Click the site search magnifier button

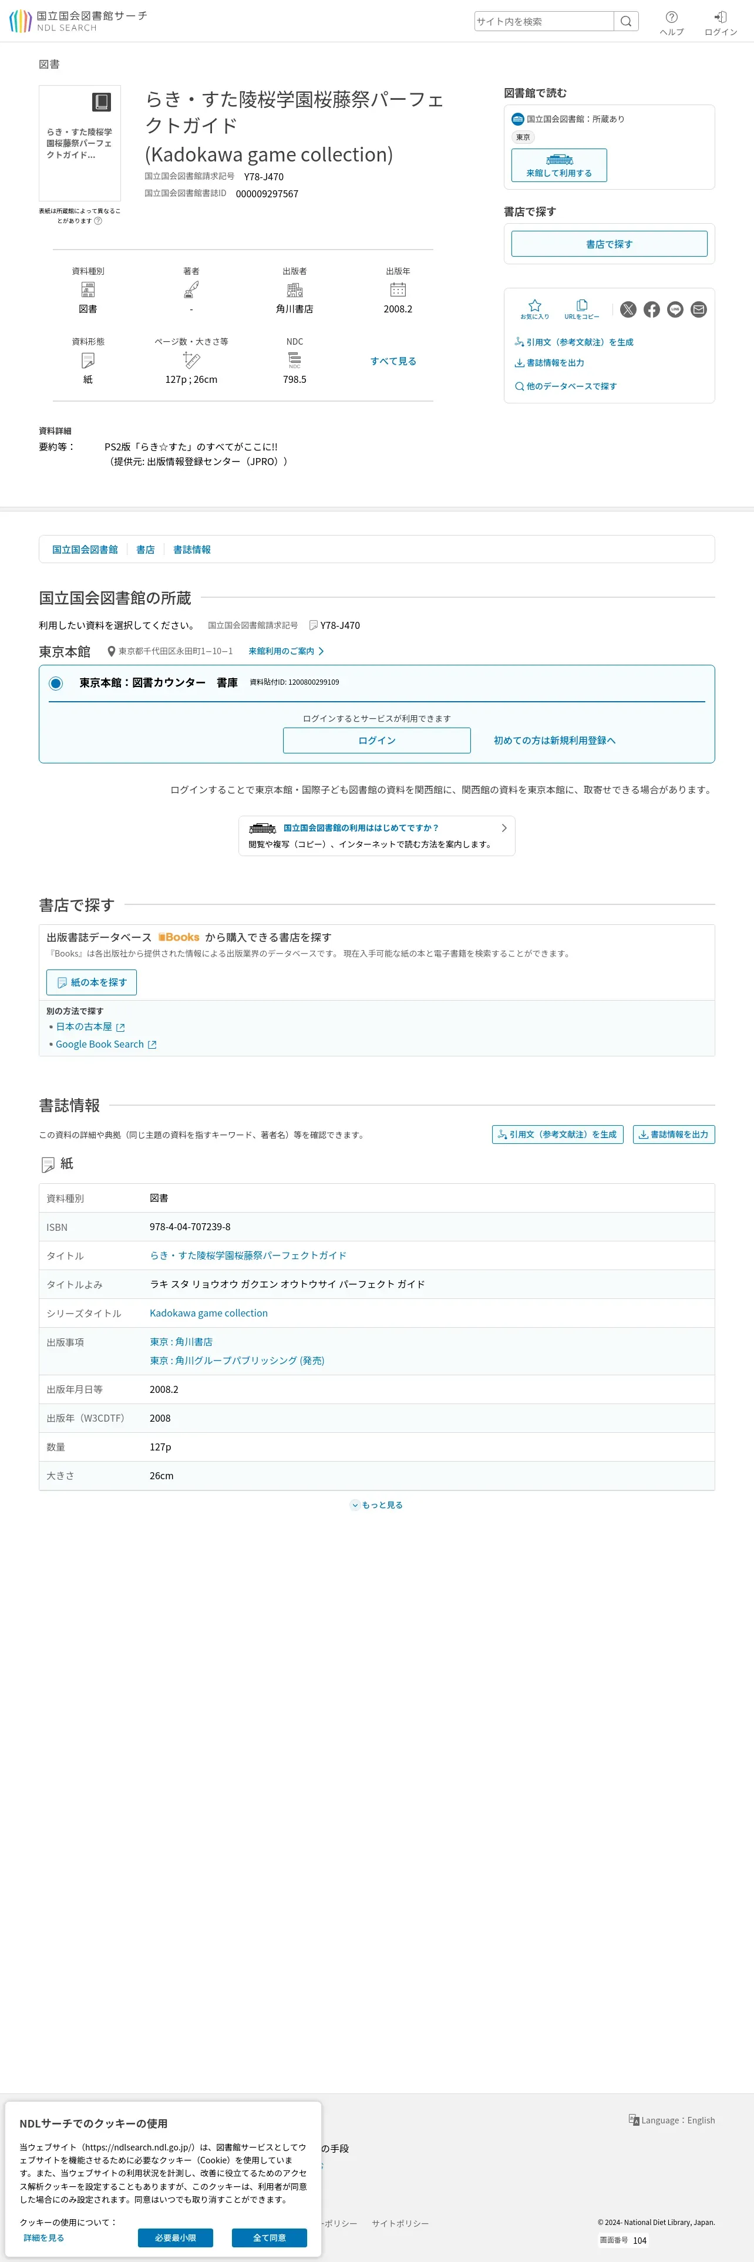[x=626, y=21]
